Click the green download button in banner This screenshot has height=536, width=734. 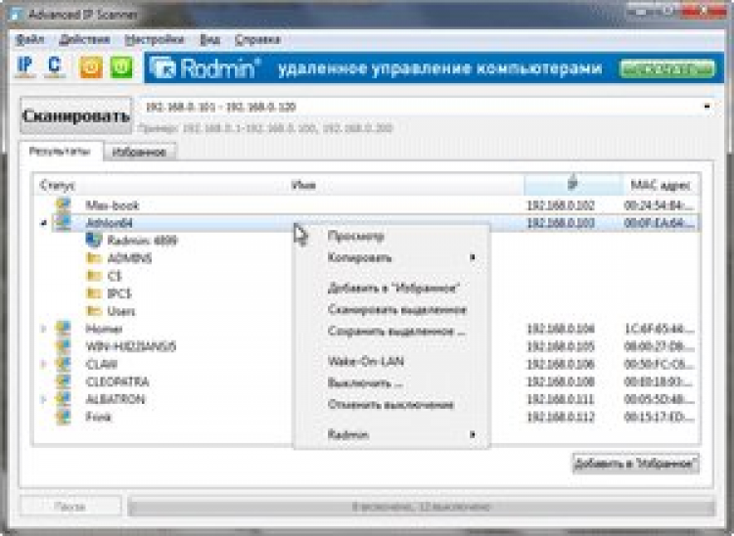coord(667,68)
